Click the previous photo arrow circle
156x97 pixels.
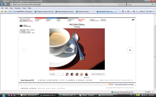[x=24, y=50]
